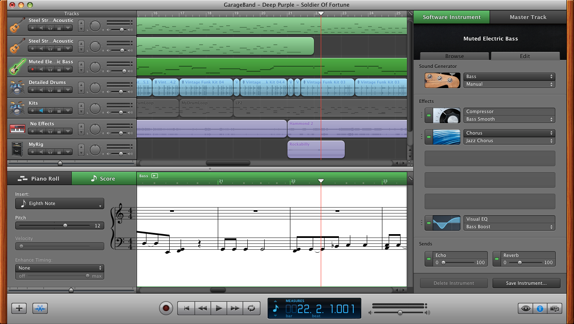Turn off the Chorus effect LED
Viewport: 574px width, 324px height.
coord(429,137)
